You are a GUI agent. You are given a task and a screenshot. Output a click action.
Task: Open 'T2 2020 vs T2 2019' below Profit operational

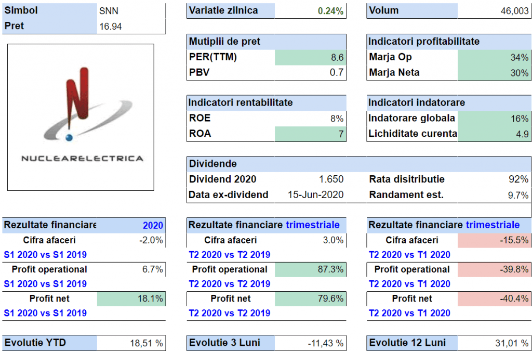tap(229, 284)
